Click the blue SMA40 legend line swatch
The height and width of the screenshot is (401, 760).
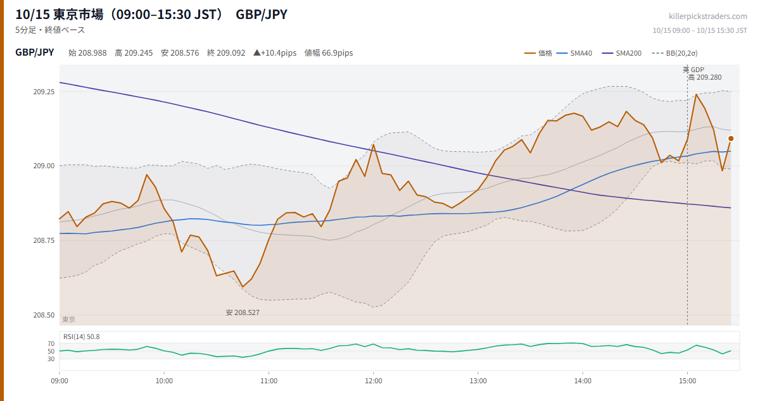click(562, 53)
